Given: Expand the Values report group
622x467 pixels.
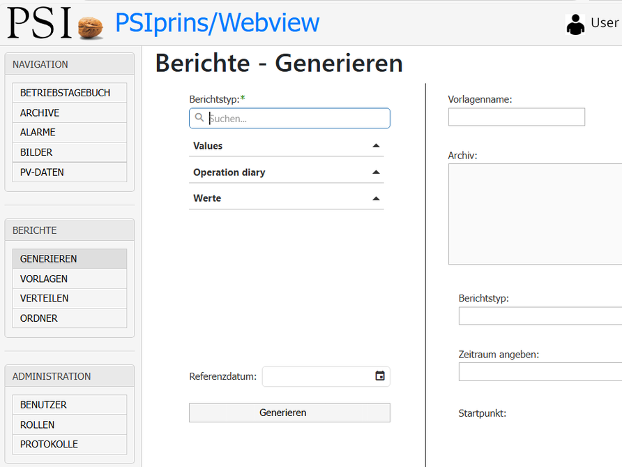Looking at the screenshot, I should (286, 146).
